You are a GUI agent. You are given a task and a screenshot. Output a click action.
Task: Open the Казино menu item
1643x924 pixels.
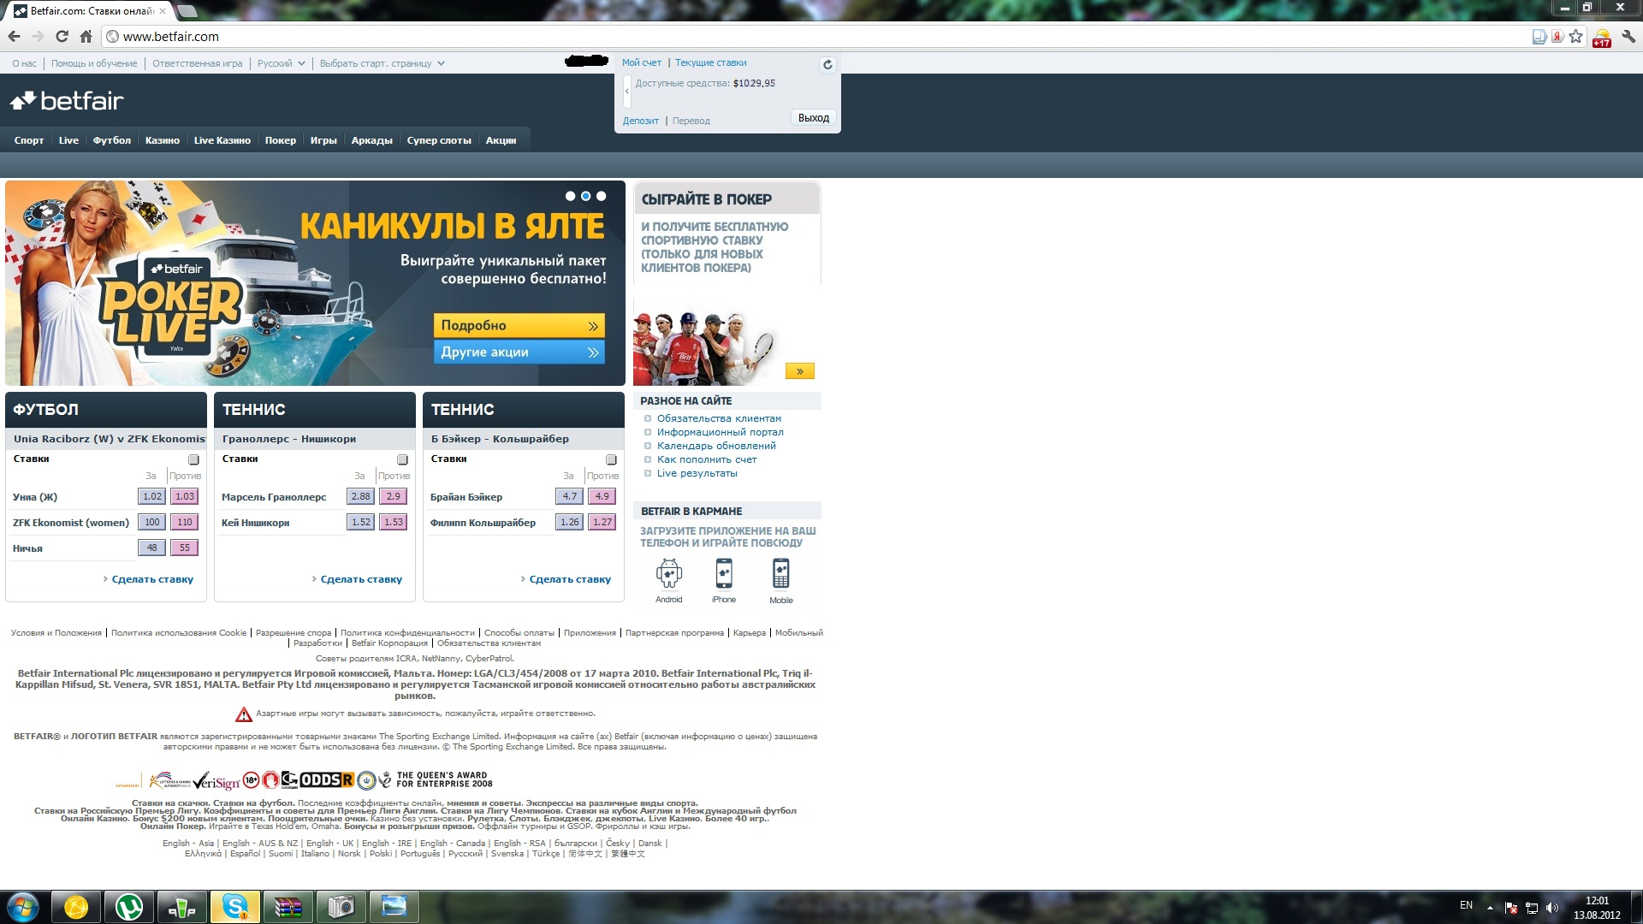pyautogui.click(x=163, y=140)
